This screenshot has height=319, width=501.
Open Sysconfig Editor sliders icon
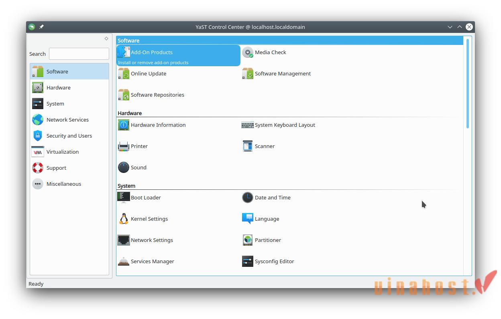tap(248, 261)
